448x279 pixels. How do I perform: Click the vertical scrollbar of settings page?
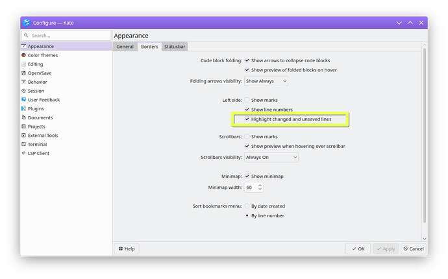coord(425,136)
